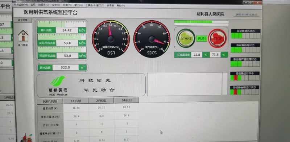Click the green START button

coord(186,38)
